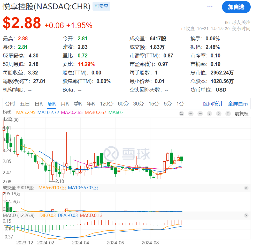Open 全屏显示 fullscreen chart view
Viewport: 253px width, 248px height.
[x=238, y=104]
